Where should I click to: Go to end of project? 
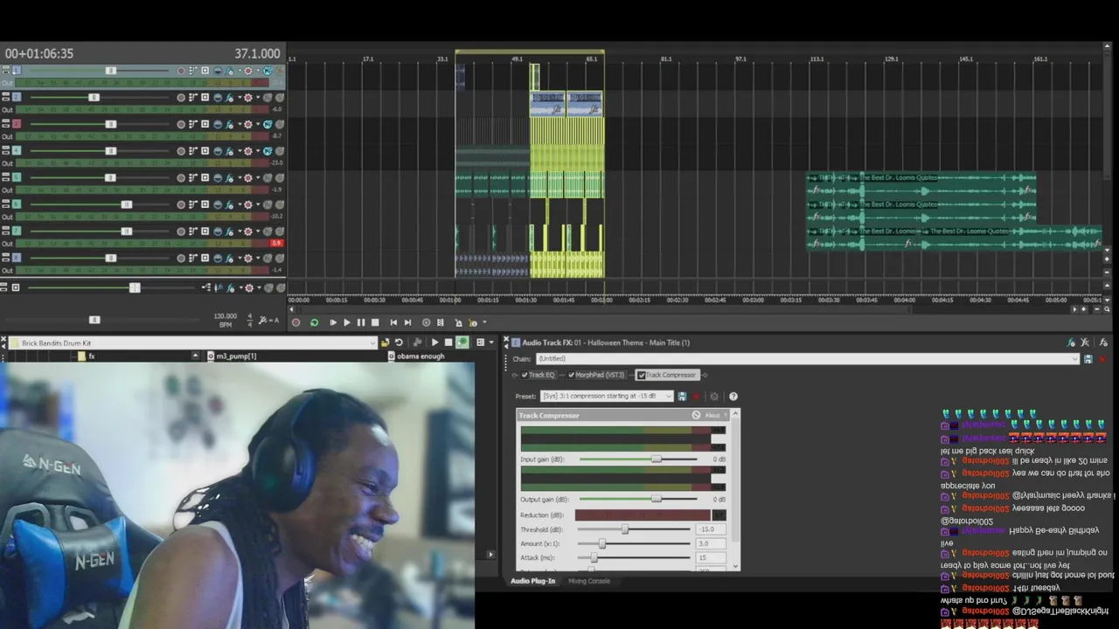pyautogui.click(x=407, y=322)
